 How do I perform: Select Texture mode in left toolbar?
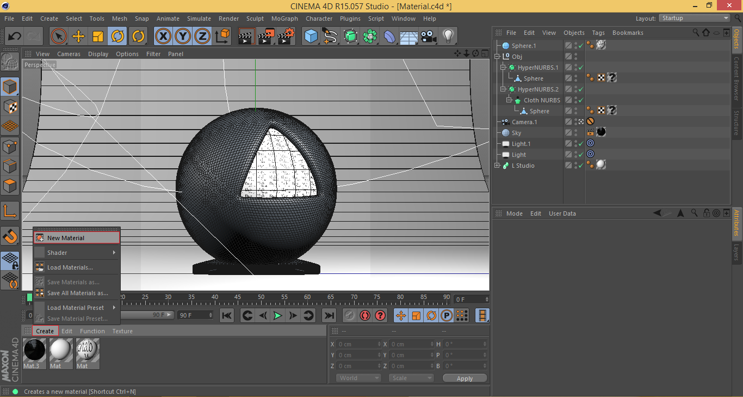[x=10, y=107]
